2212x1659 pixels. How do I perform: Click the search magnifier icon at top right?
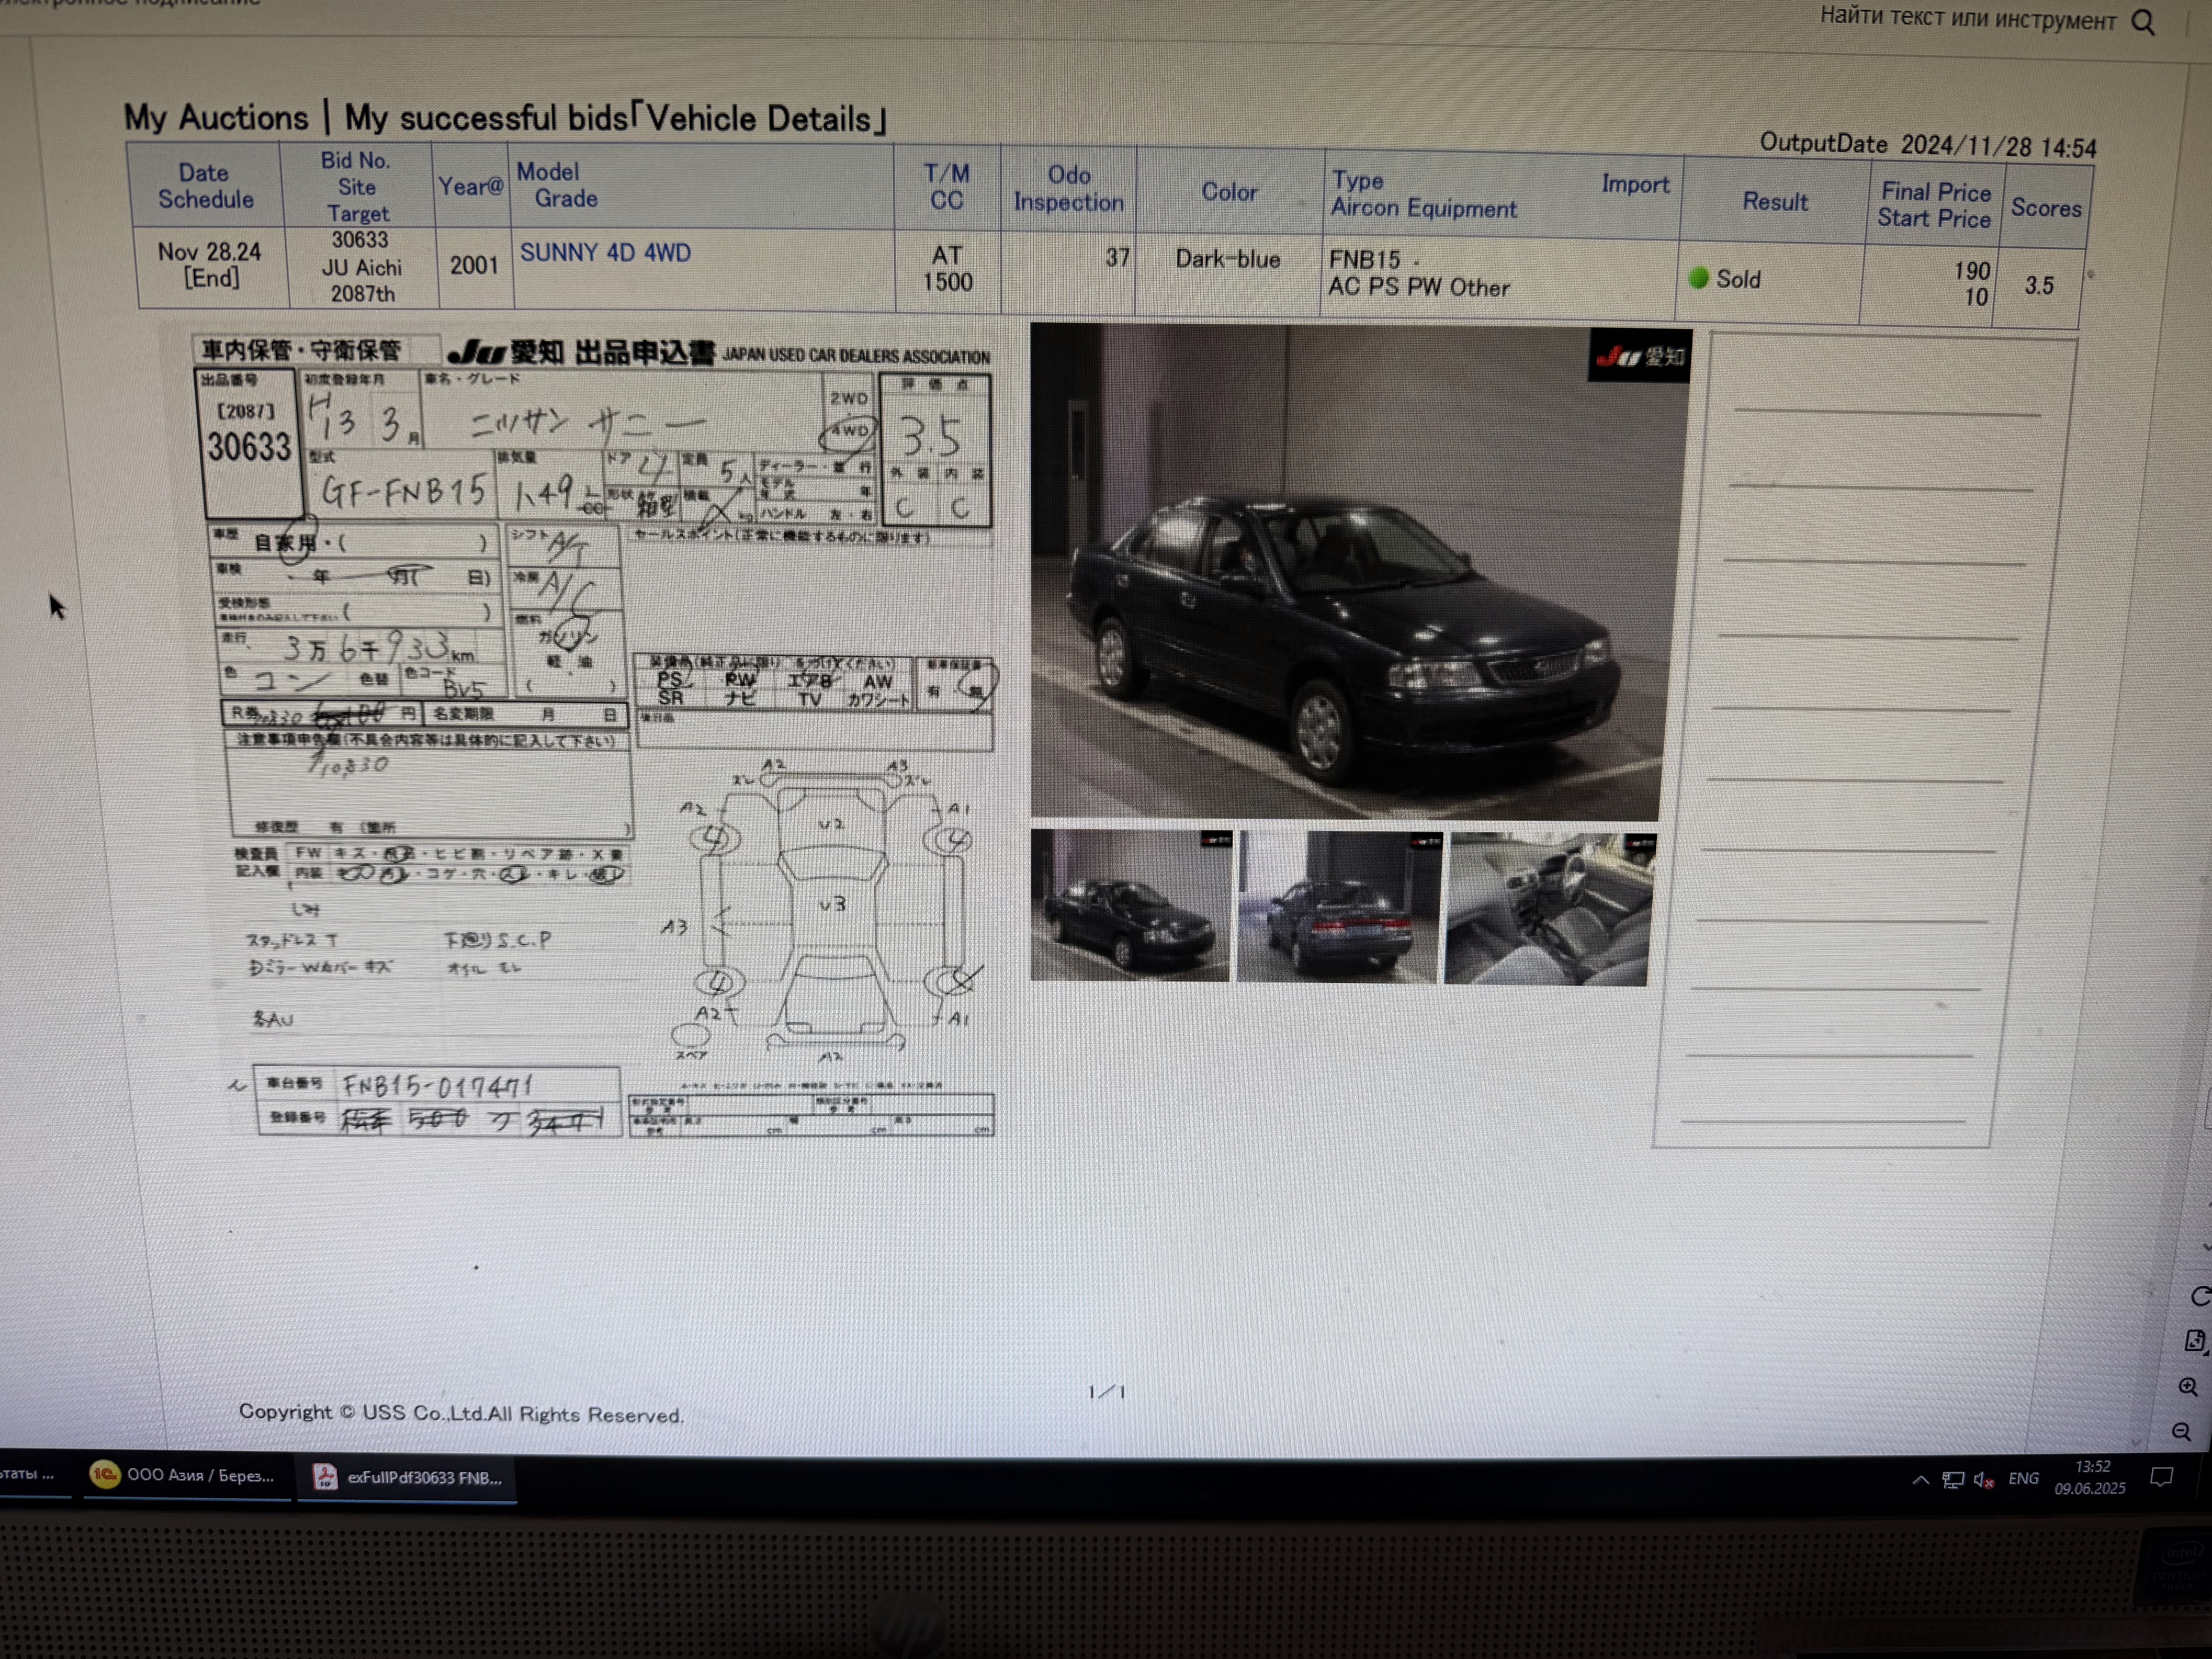coord(2143,22)
